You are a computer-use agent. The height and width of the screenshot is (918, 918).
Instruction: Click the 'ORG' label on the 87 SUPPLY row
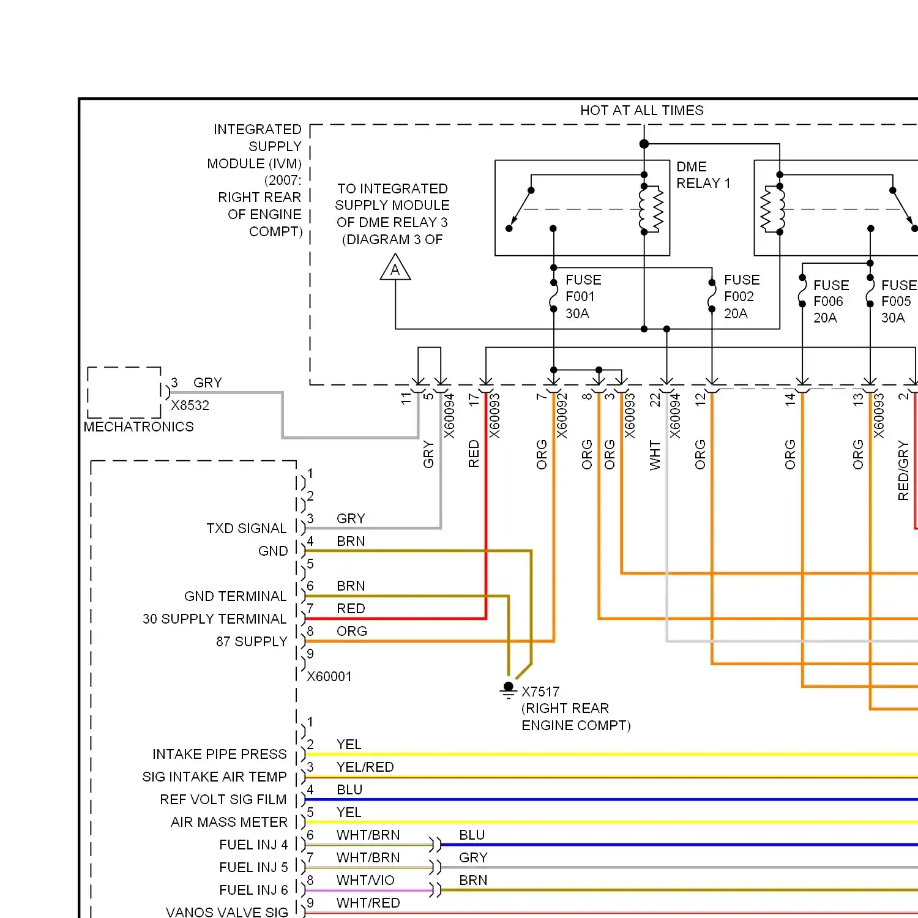[x=352, y=631]
